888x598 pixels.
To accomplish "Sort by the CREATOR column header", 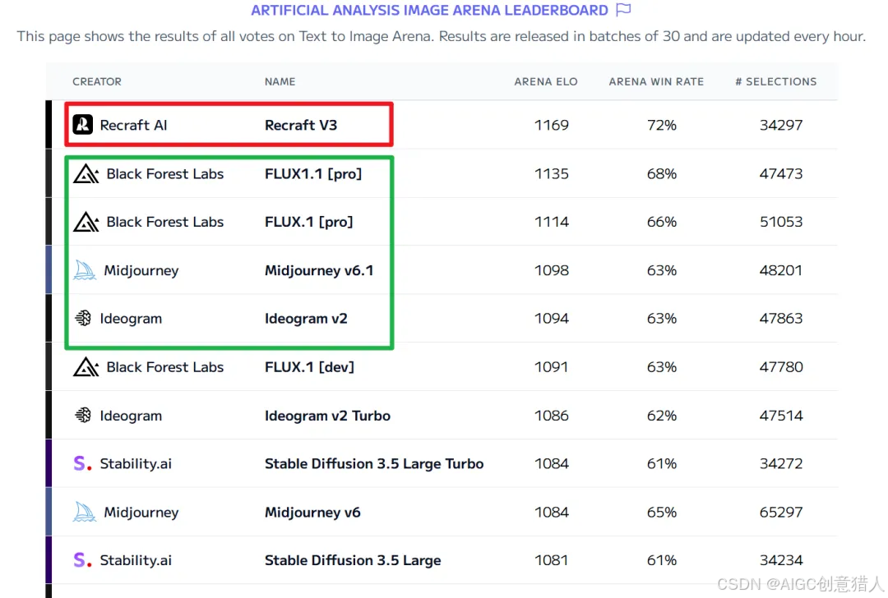I will pyautogui.click(x=97, y=81).
